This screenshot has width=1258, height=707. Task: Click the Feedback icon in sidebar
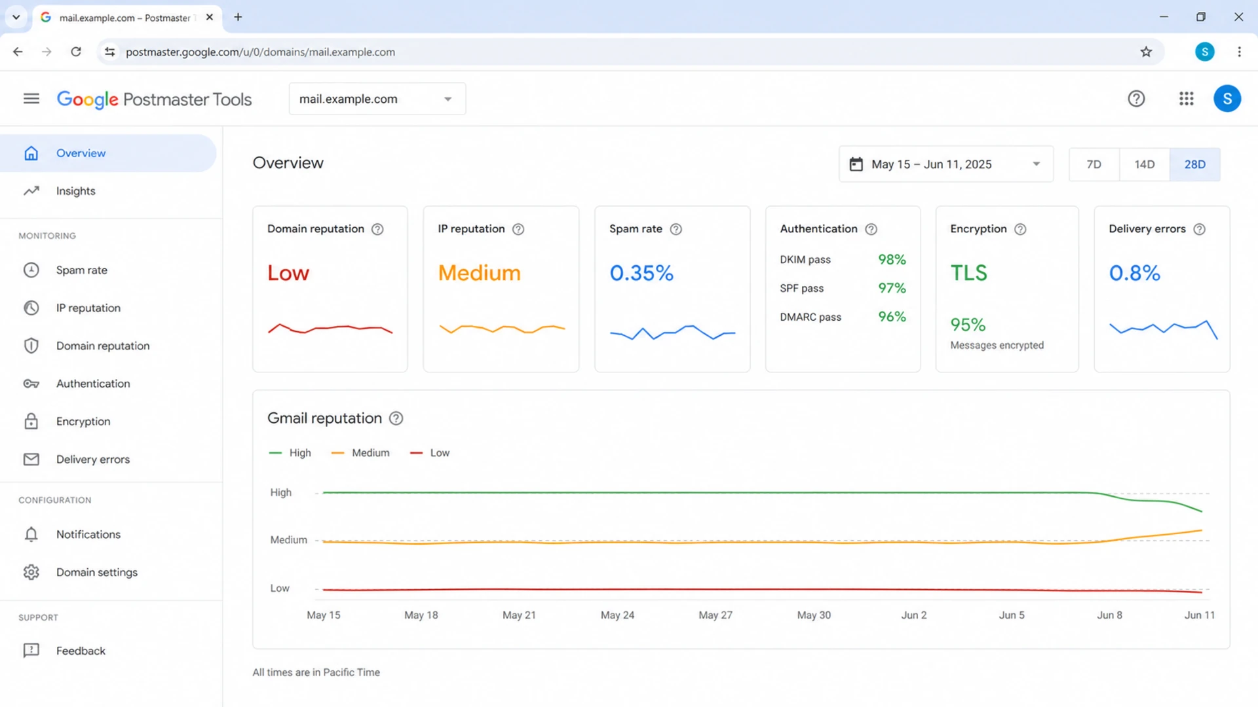click(x=31, y=650)
